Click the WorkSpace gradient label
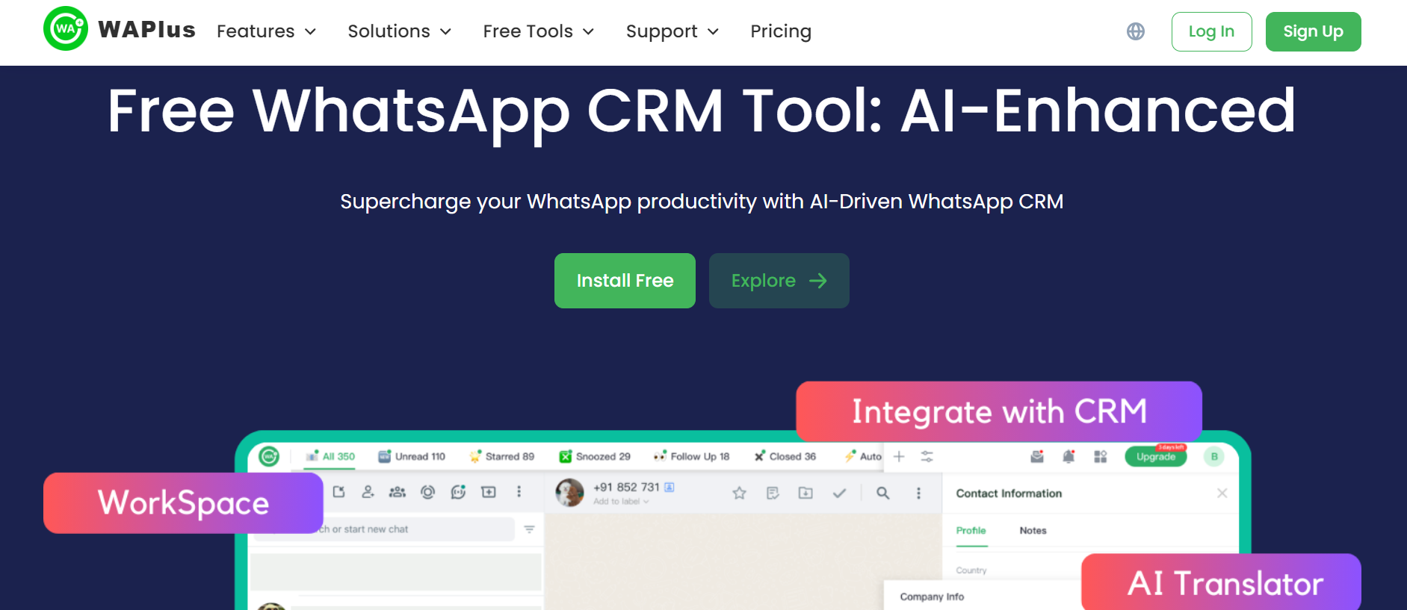The width and height of the screenshot is (1407, 610). tap(183, 502)
